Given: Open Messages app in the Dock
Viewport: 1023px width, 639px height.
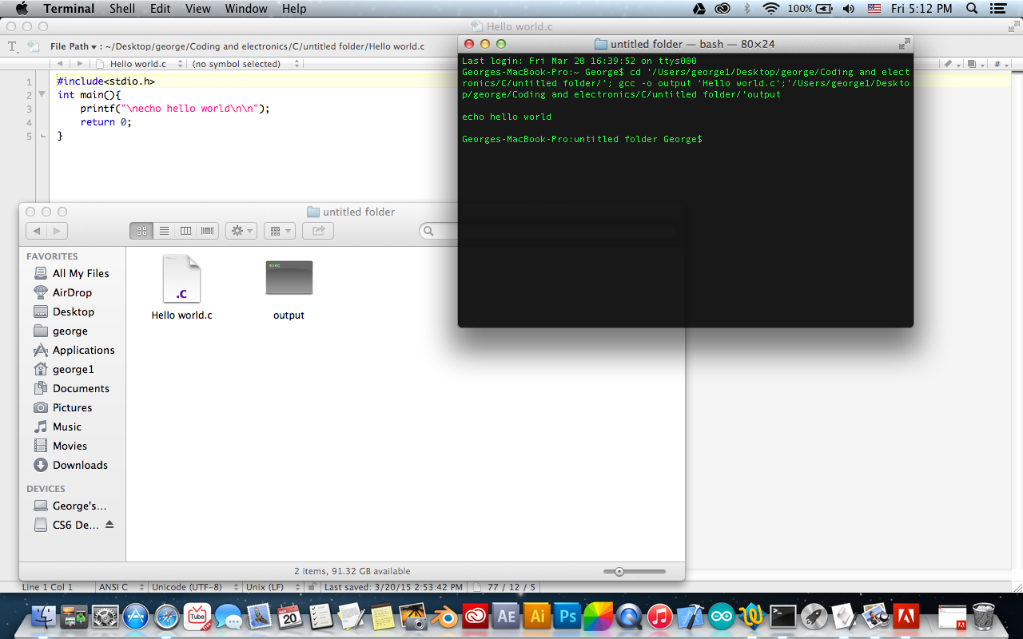Looking at the screenshot, I should coord(229,616).
